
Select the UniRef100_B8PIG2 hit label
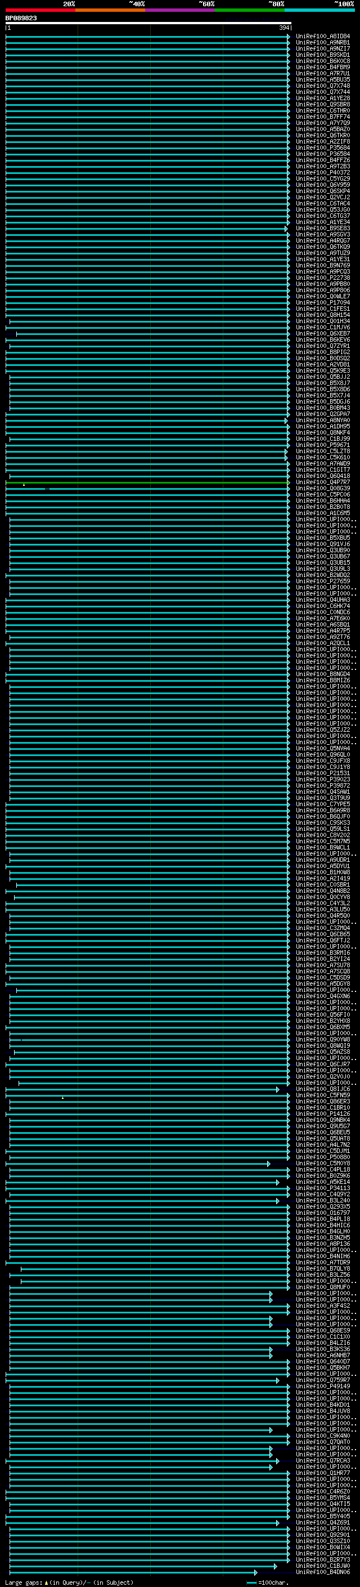323,352
